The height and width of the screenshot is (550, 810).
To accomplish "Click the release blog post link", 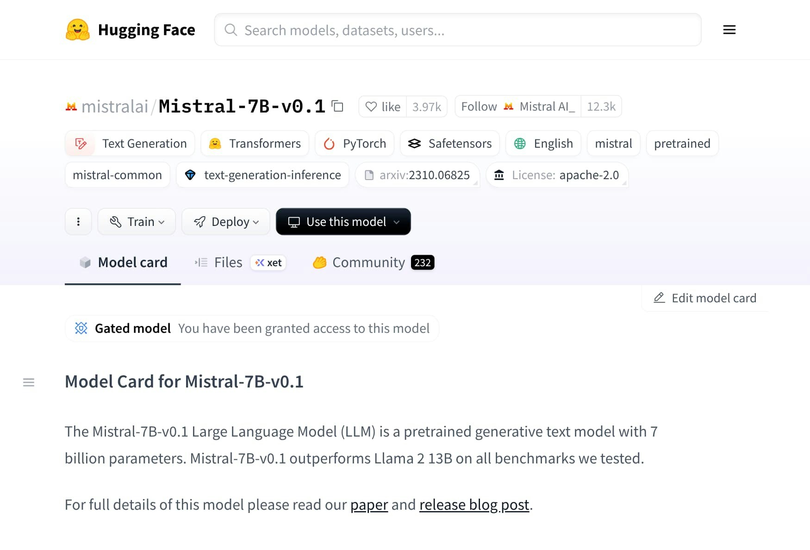I will [474, 505].
